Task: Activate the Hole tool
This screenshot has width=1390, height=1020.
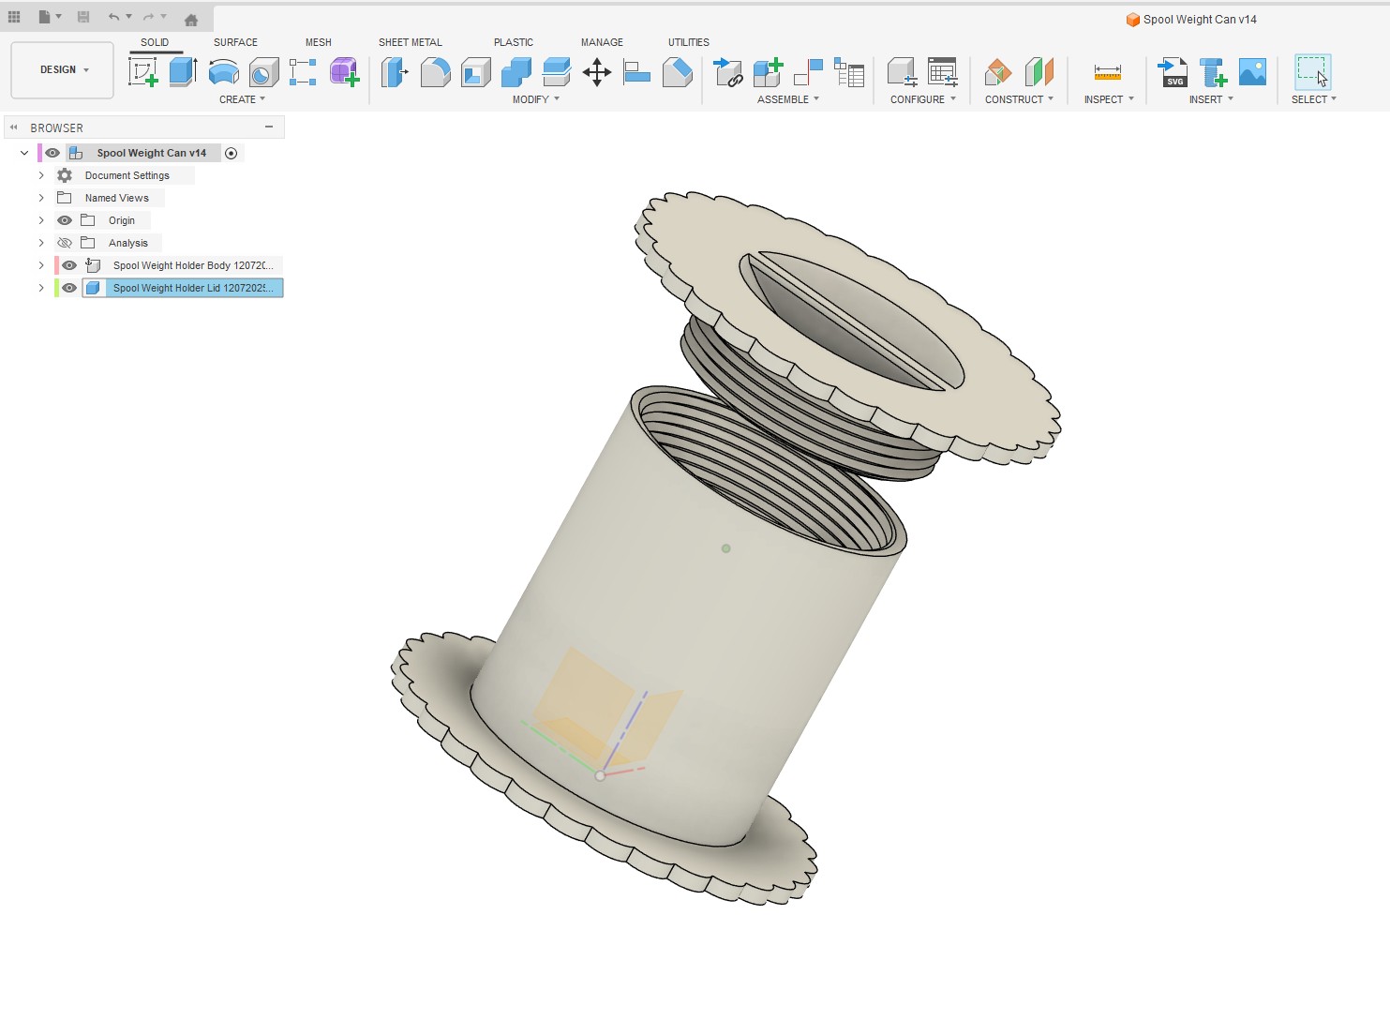Action: pyautogui.click(x=263, y=72)
